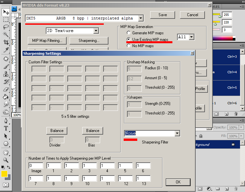Select the Type tool

tap(6, 128)
